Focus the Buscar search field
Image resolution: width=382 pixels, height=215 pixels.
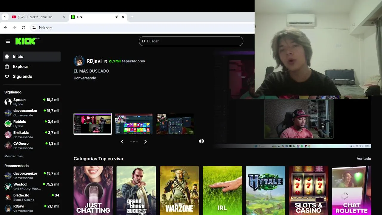tap(191, 41)
